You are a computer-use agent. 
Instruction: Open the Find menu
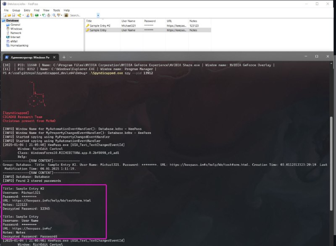click(x=37, y=10)
